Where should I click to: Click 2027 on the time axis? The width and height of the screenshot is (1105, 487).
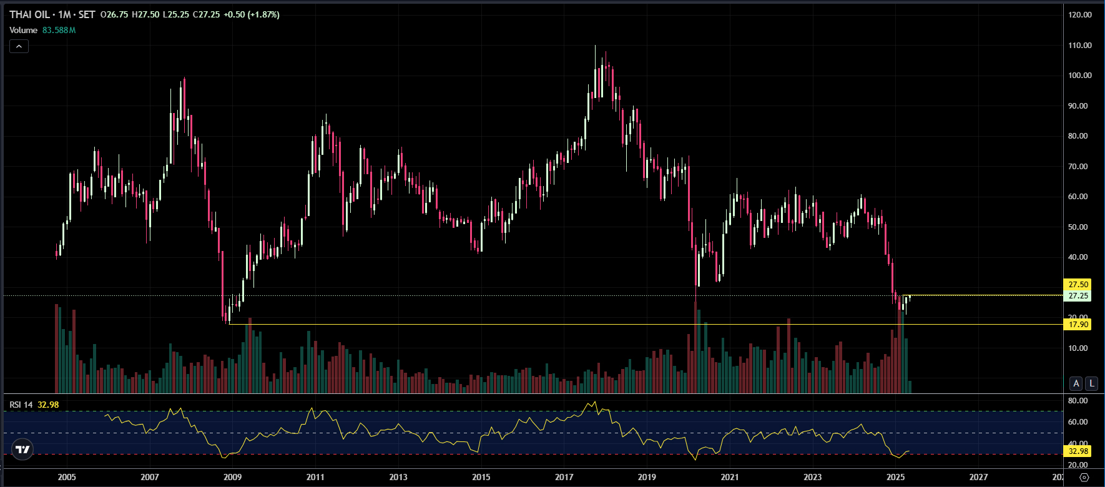point(978,477)
